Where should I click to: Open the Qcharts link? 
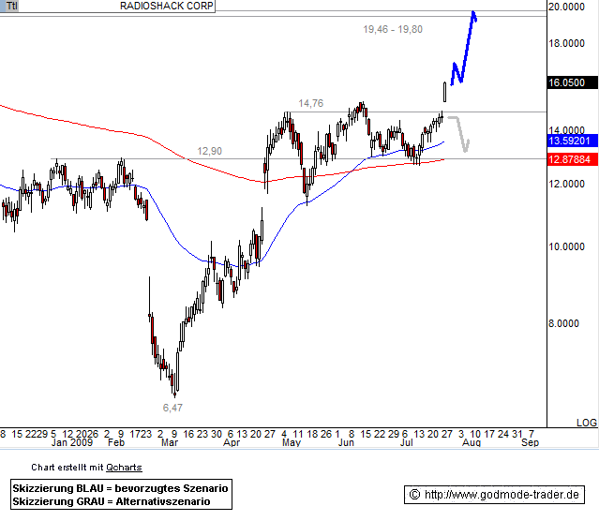click(x=124, y=468)
